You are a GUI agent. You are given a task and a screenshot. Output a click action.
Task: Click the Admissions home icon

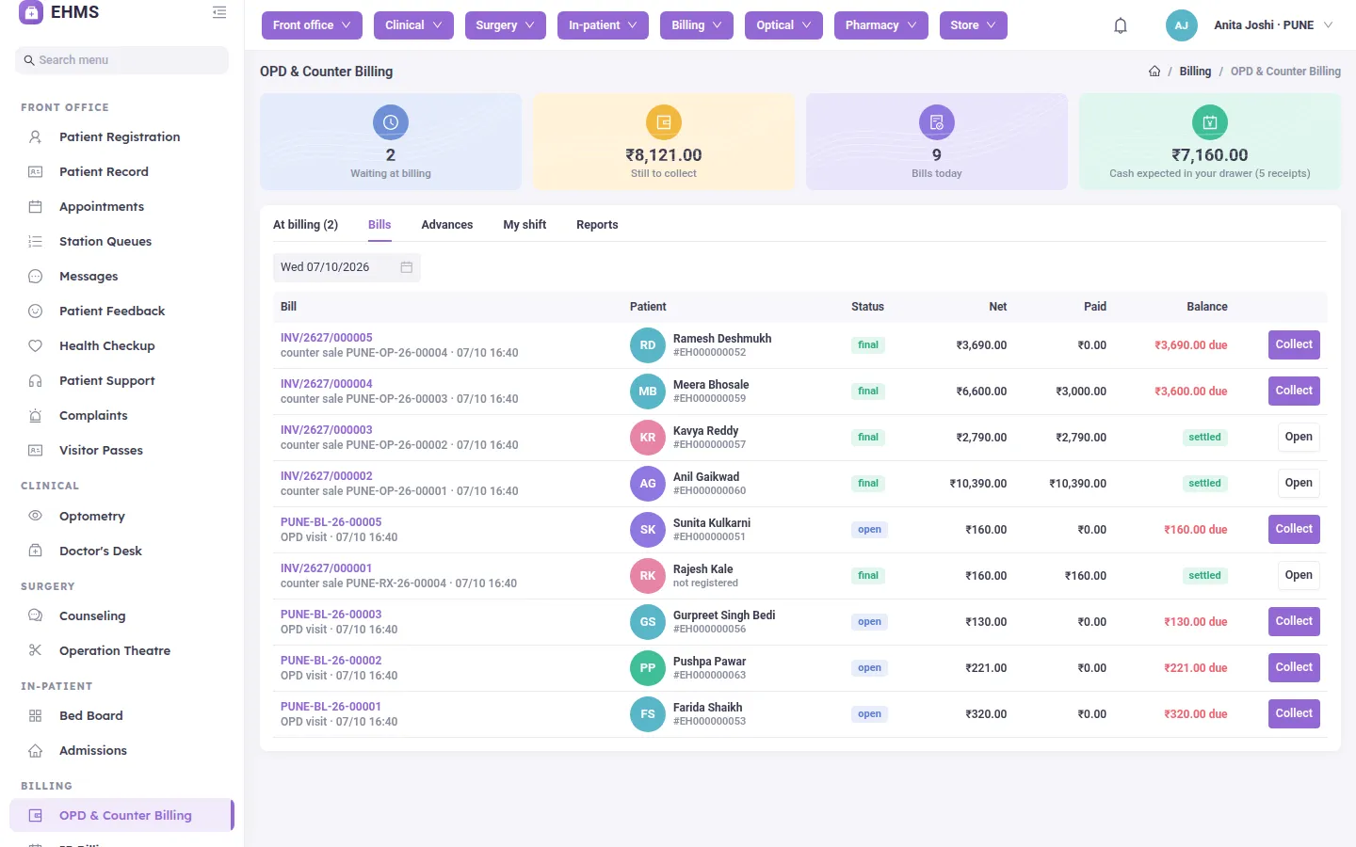click(36, 751)
